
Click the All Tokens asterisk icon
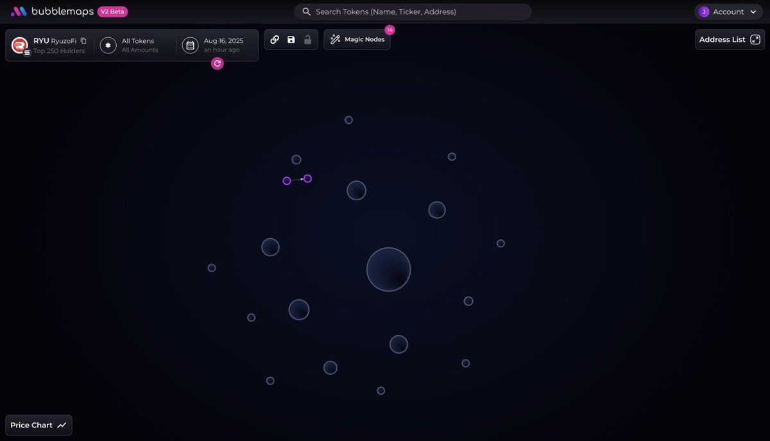[x=108, y=46]
